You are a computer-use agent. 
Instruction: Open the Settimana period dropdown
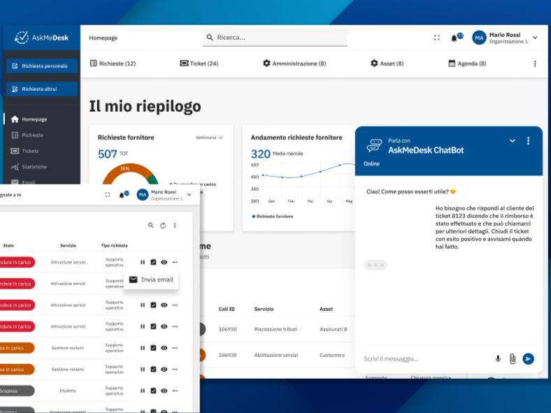pos(209,138)
